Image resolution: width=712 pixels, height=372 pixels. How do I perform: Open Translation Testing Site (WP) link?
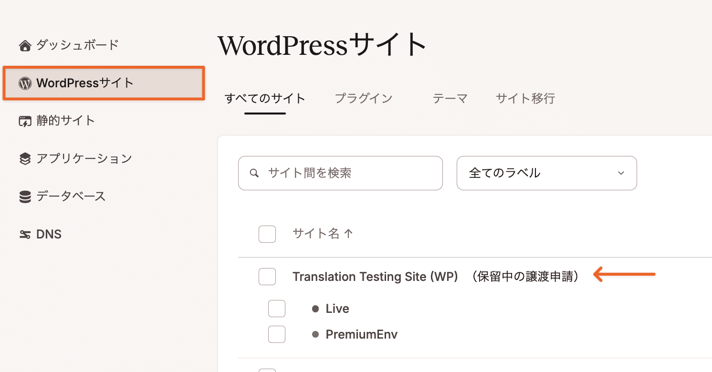[375, 277]
